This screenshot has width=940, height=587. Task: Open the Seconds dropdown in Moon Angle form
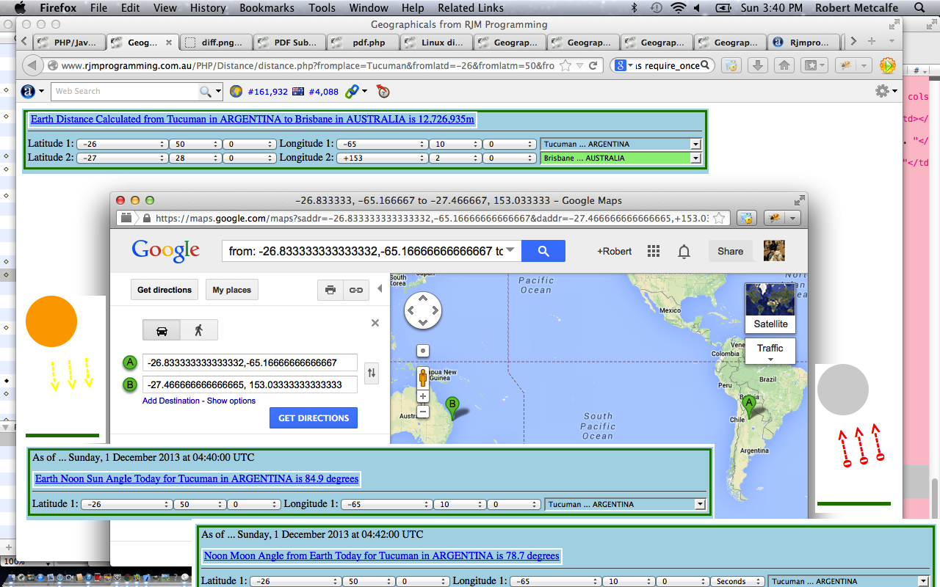pyautogui.click(x=737, y=581)
